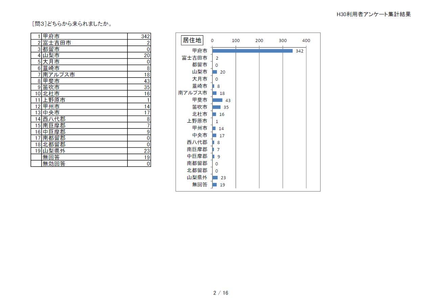Click the 甲斐市 bar in chart

tap(217, 100)
